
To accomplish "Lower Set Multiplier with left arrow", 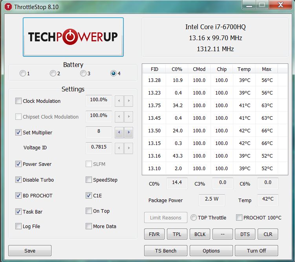I will point(119,132).
